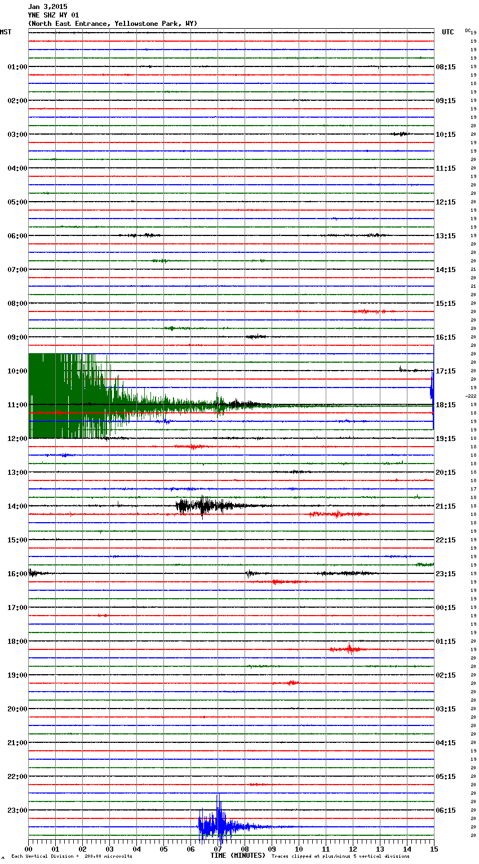This screenshot has height=864, width=479.
Task: Select the 05:00 MST time label
Action: tap(17, 202)
